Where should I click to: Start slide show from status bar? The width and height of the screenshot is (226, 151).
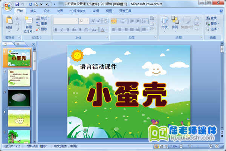coord(166,146)
